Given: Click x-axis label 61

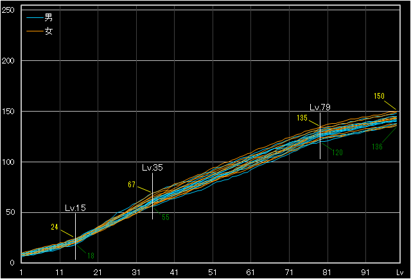Looking at the screenshot, I should click(x=250, y=273).
